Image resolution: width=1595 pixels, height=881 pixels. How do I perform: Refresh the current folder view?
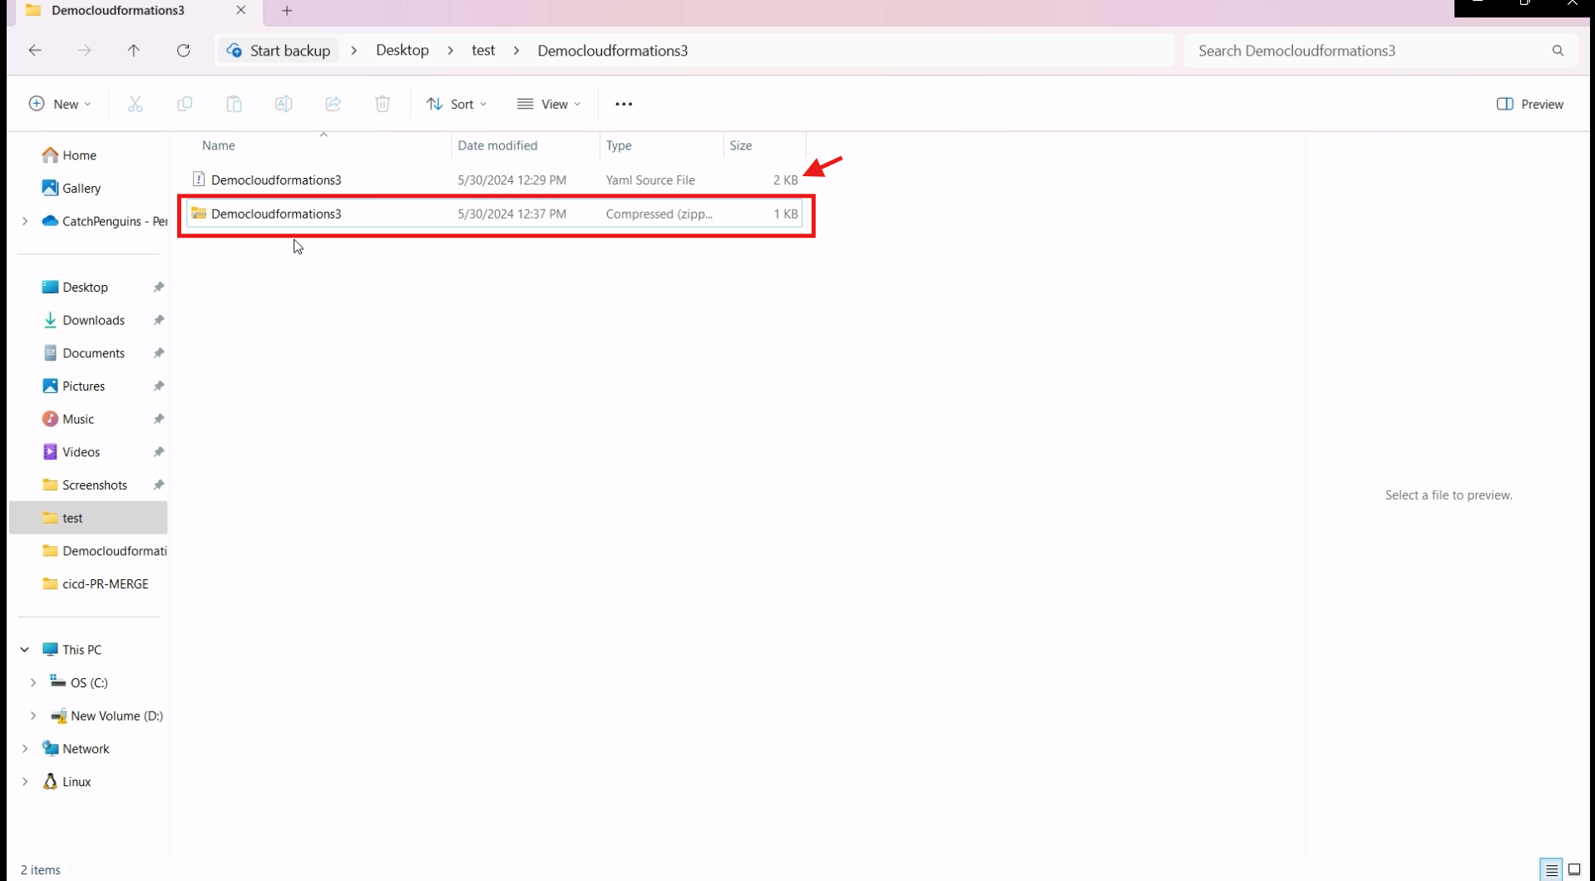tap(184, 51)
